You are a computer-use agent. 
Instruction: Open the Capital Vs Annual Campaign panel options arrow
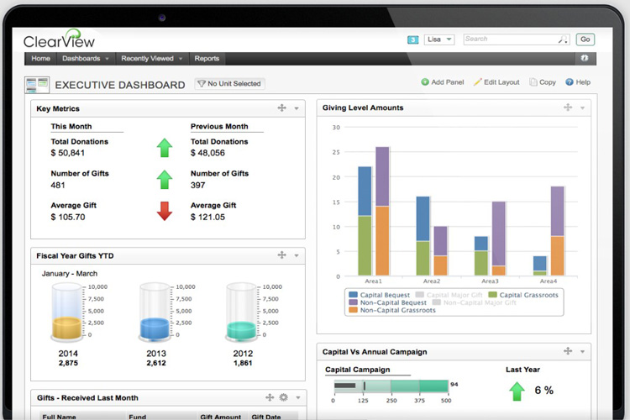click(583, 352)
